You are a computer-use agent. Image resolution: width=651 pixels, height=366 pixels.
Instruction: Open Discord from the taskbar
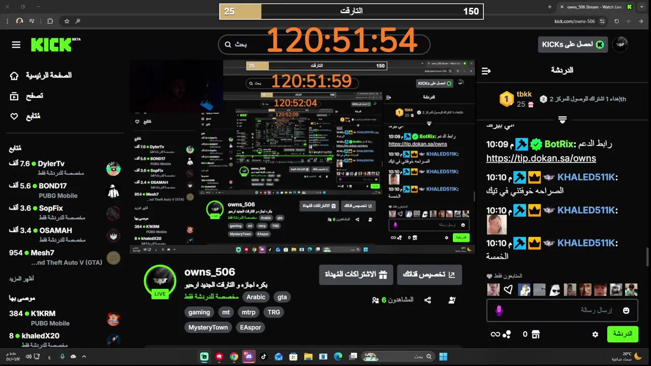pyautogui.click(x=249, y=357)
